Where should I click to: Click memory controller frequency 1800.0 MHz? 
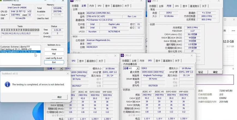click(x=206, y=16)
